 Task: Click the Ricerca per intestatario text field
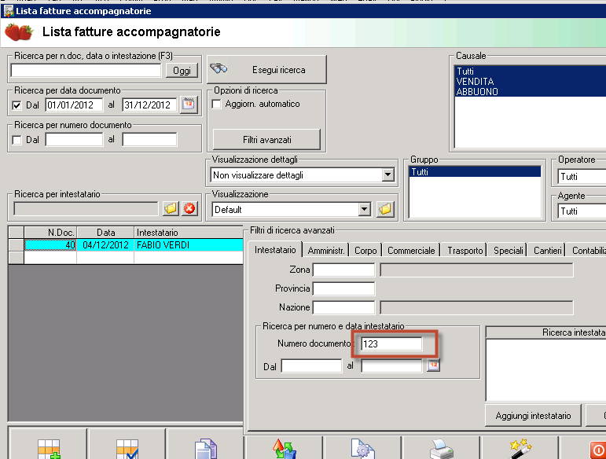tap(86, 209)
